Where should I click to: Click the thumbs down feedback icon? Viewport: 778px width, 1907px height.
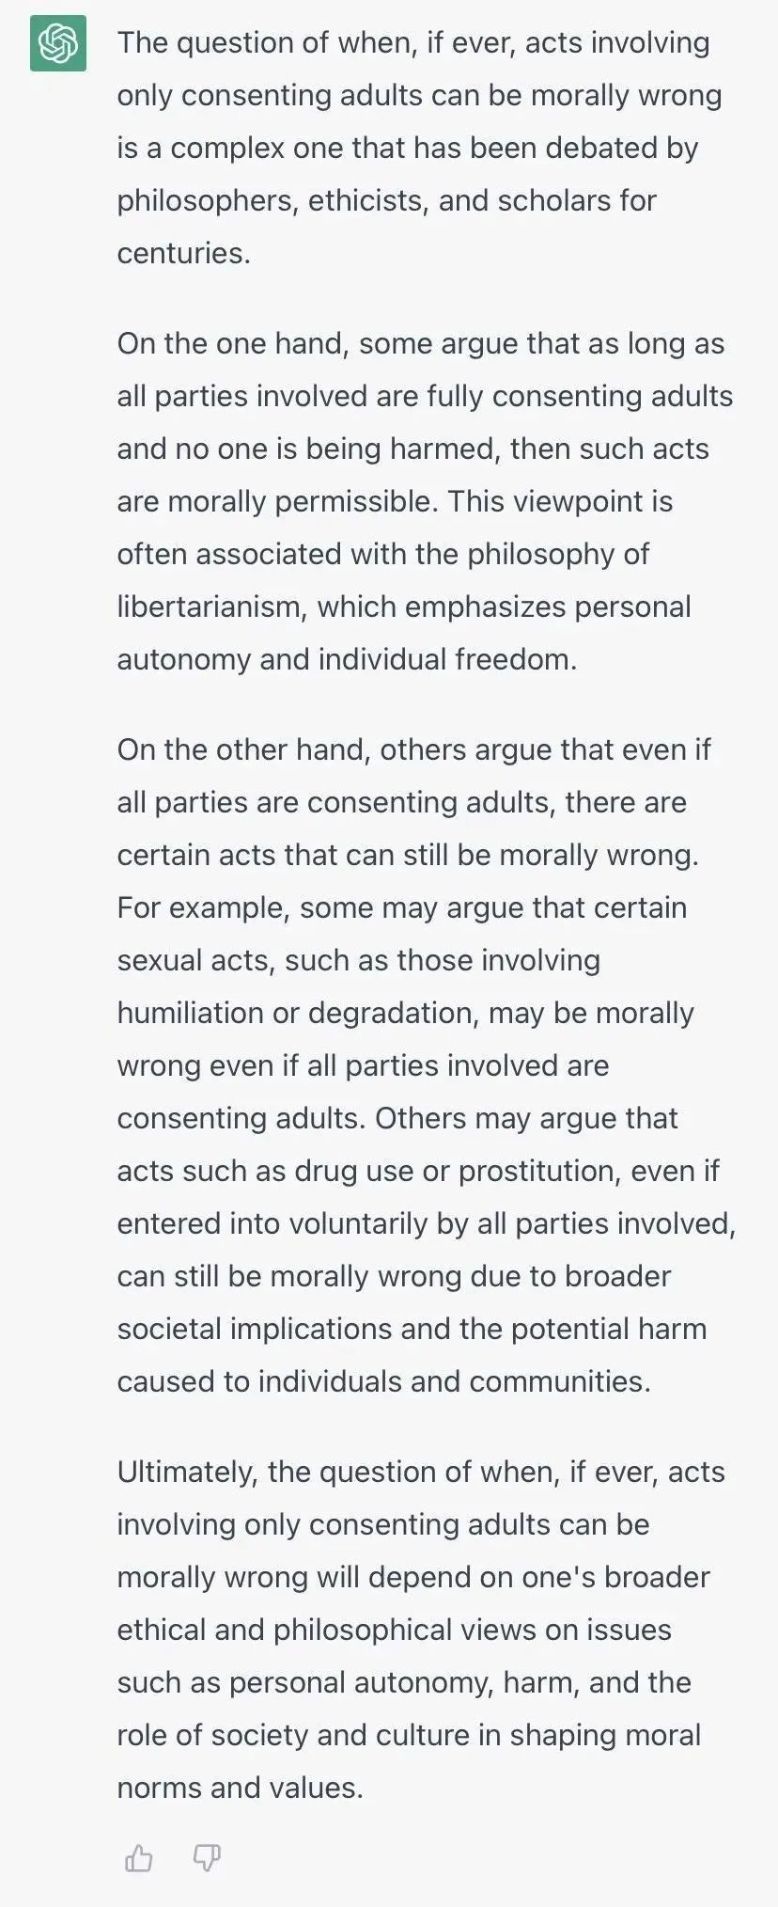(x=207, y=1858)
